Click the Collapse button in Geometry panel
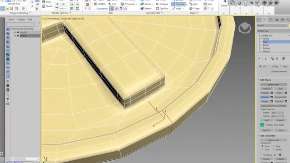Screen dimensions: 290x163 (162, 4)
